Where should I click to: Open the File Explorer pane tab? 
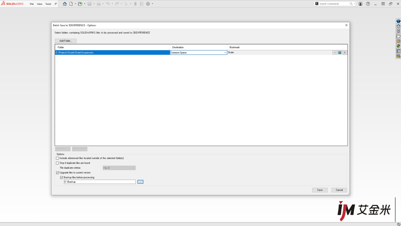click(x=398, y=36)
